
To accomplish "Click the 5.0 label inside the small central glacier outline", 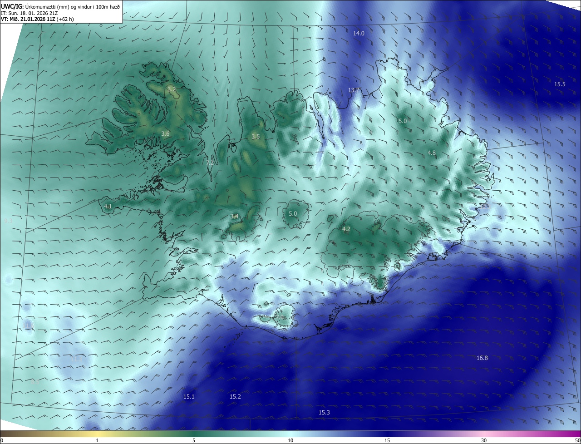I will coord(293,214).
